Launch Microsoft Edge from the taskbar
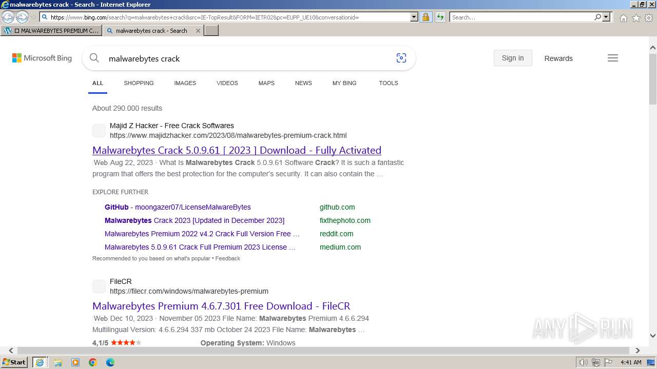This screenshot has width=657, height=369. 110,362
